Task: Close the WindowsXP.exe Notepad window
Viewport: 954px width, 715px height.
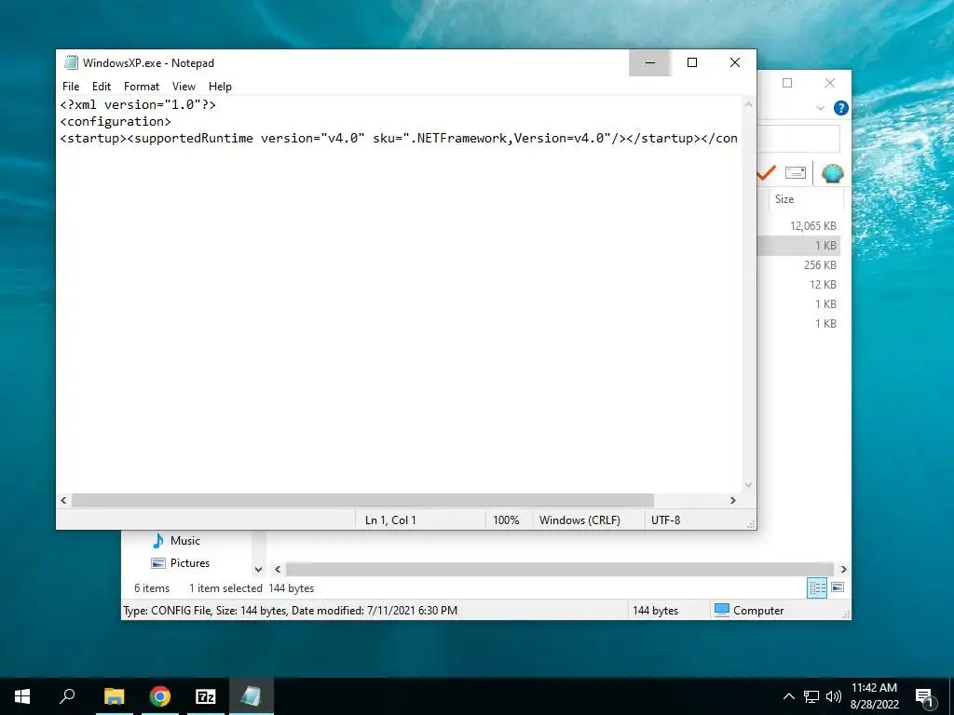Action: [734, 62]
